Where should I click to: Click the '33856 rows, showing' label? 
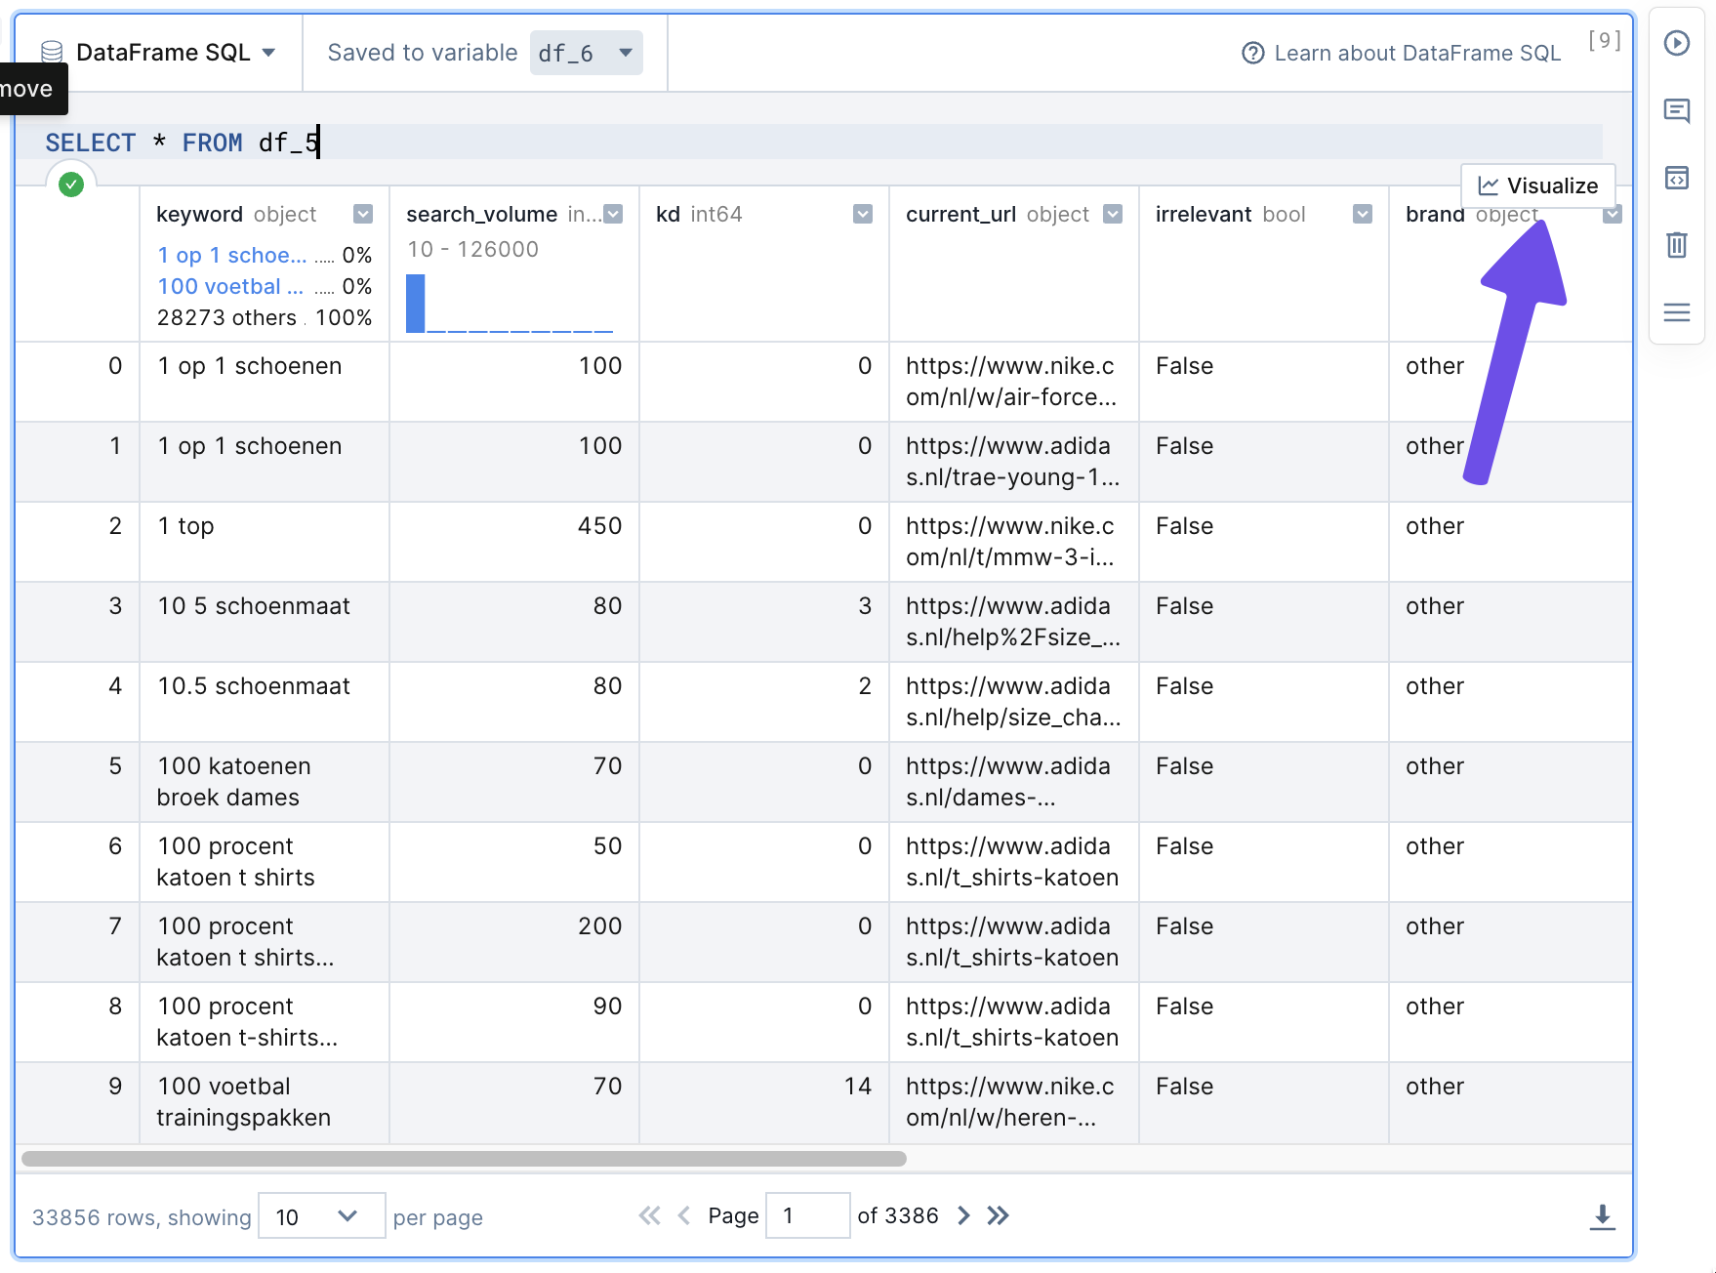[x=142, y=1217]
